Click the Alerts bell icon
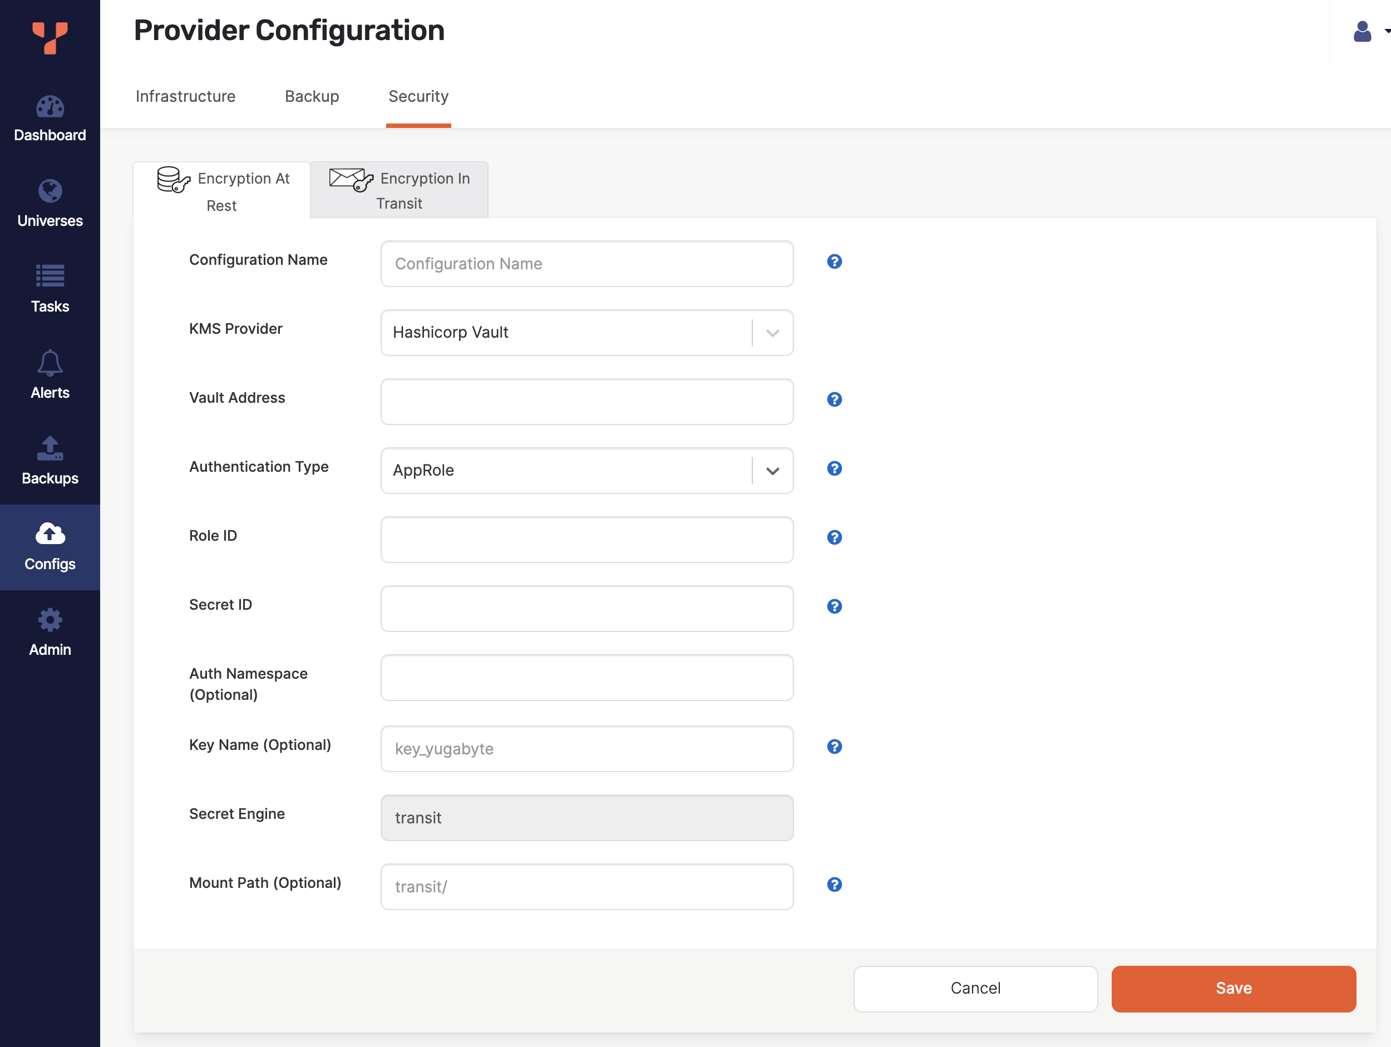Image resolution: width=1391 pixels, height=1047 pixels. click(50, 362)
